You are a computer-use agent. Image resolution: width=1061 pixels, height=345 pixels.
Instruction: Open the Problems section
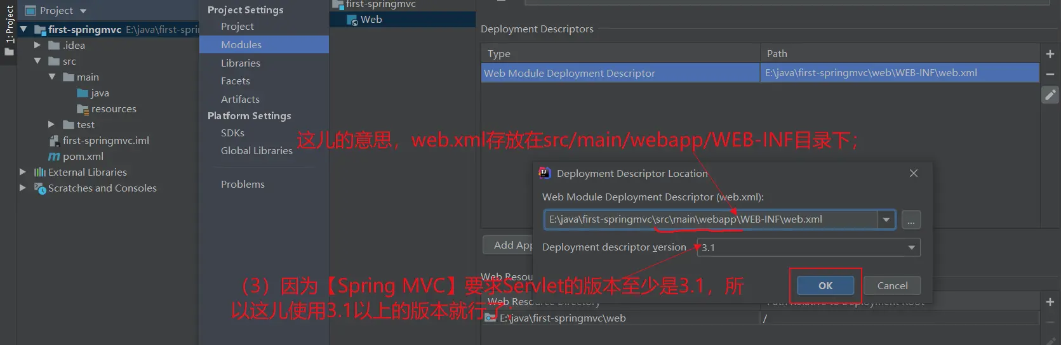[243, 185]
